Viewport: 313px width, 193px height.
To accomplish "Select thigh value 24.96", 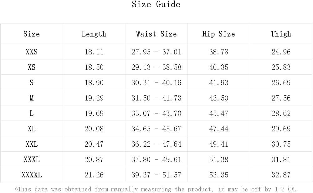I will pyautogui.click(x=281, y=52).
